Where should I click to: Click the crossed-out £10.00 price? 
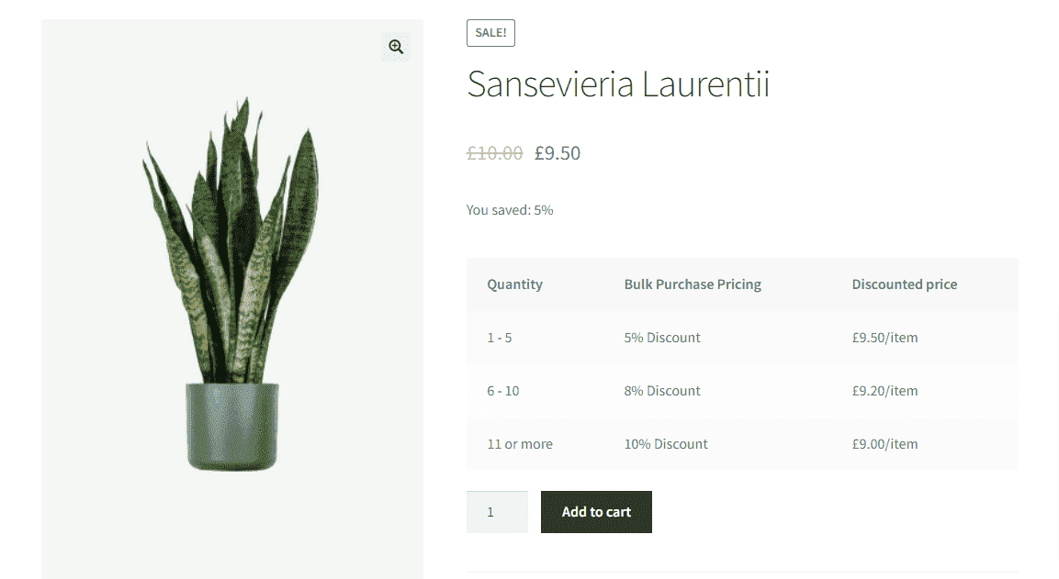tap(494, 152)
